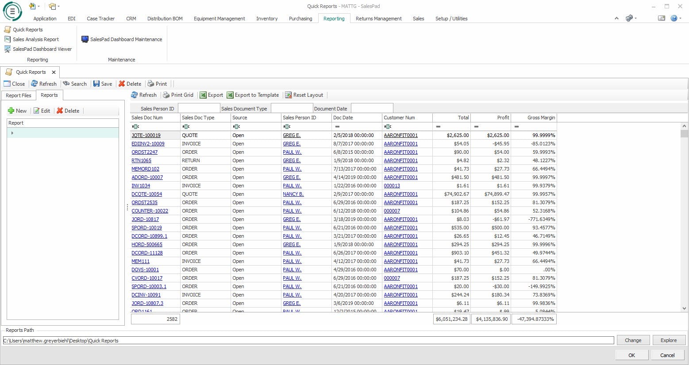This screenshot has height=365, width=689.
Task: Collapse the ribbon with the chevron
Action: coord(617,19)
